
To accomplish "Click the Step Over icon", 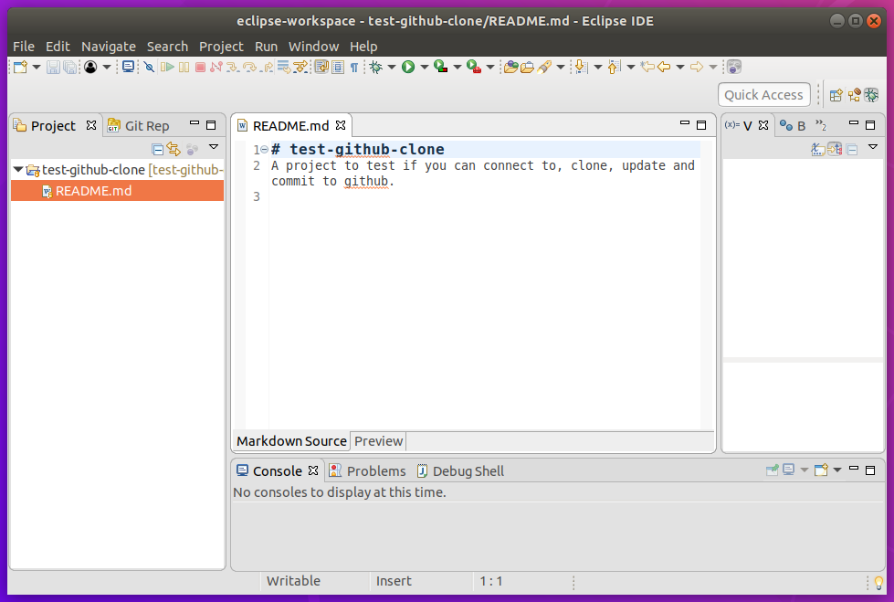I will [x=249, y=67].
